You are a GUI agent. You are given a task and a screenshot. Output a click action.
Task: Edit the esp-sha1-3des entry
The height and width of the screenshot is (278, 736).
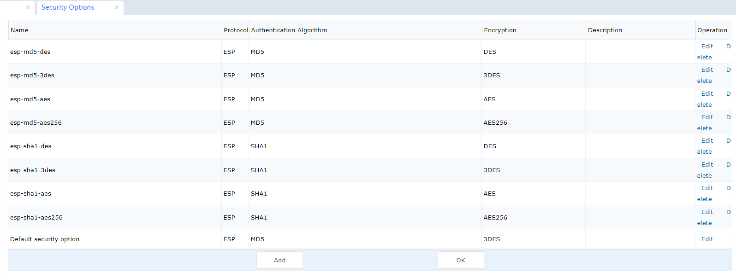(707, 165)
